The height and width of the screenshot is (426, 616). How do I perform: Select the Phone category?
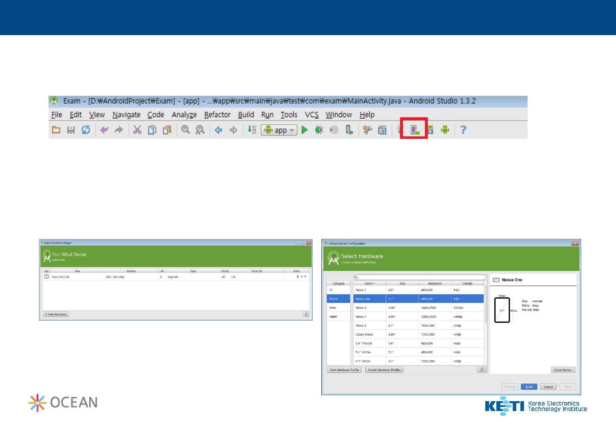338,299
